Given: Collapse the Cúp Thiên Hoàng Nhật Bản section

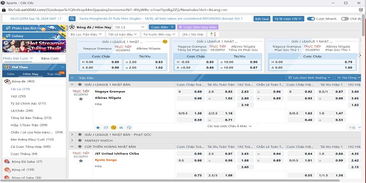Looking at the screenshot, I should [72, 146].
